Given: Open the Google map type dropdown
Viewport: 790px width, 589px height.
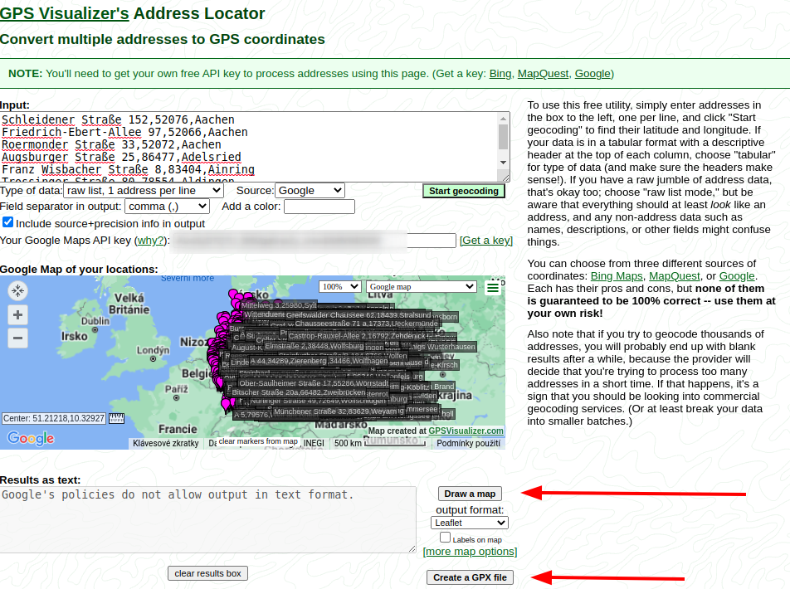Looking at the screenshot, I should [422, 287].
